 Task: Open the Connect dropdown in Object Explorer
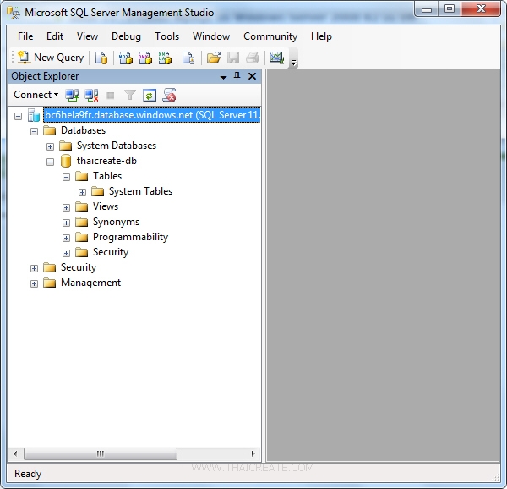point(35,95)
